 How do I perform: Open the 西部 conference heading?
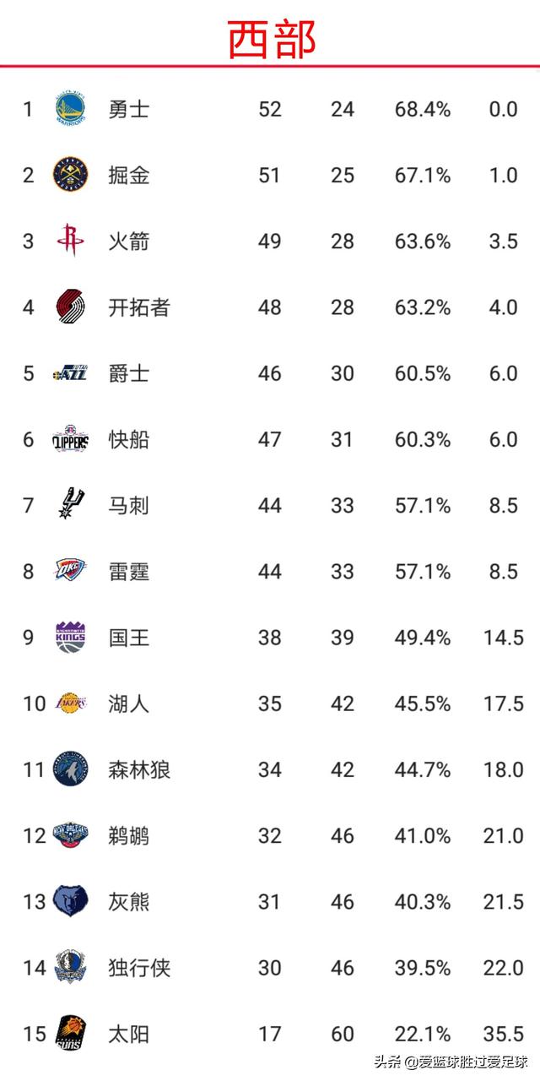click(272, 38)
